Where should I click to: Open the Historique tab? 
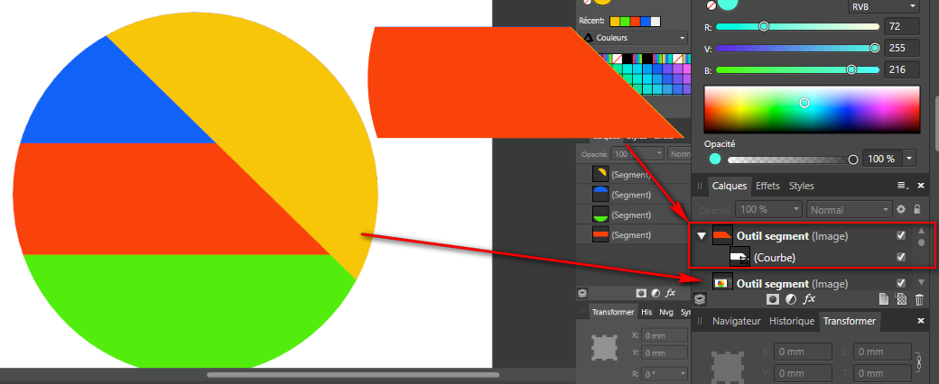coord(792,321)
